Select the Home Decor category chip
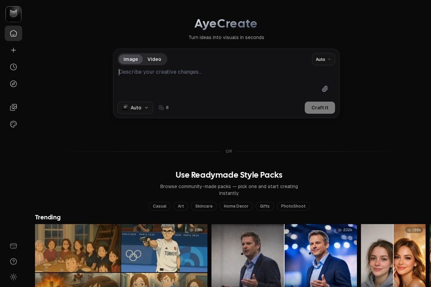 pyautogui.click(x=236, y=206)
